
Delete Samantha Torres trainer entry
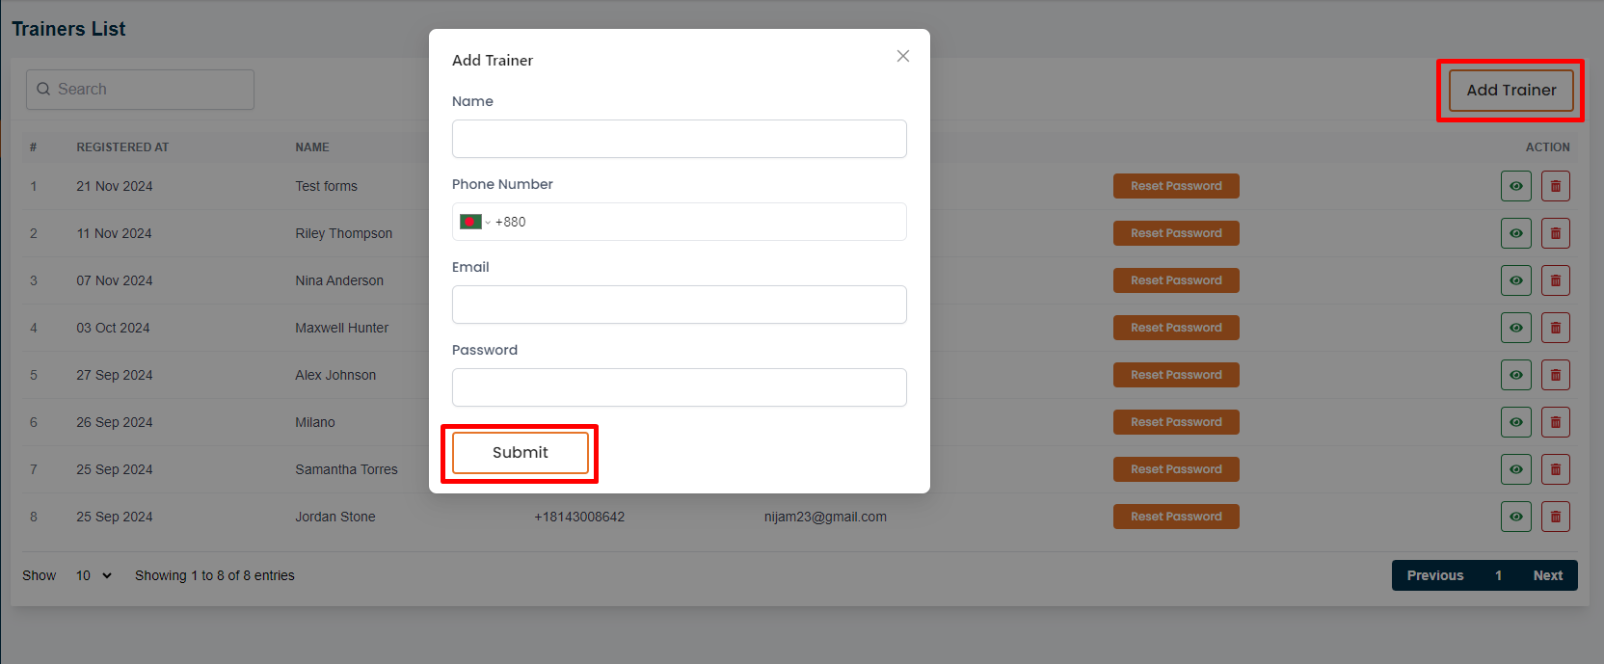tap(1555, 469)
